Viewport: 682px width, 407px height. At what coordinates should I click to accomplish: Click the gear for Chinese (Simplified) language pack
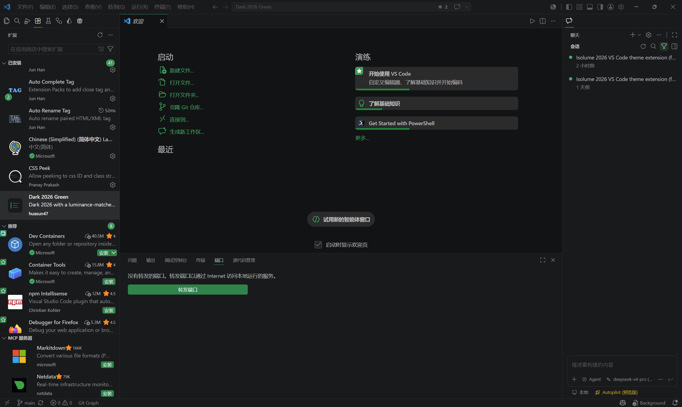(x=112, y=156)
